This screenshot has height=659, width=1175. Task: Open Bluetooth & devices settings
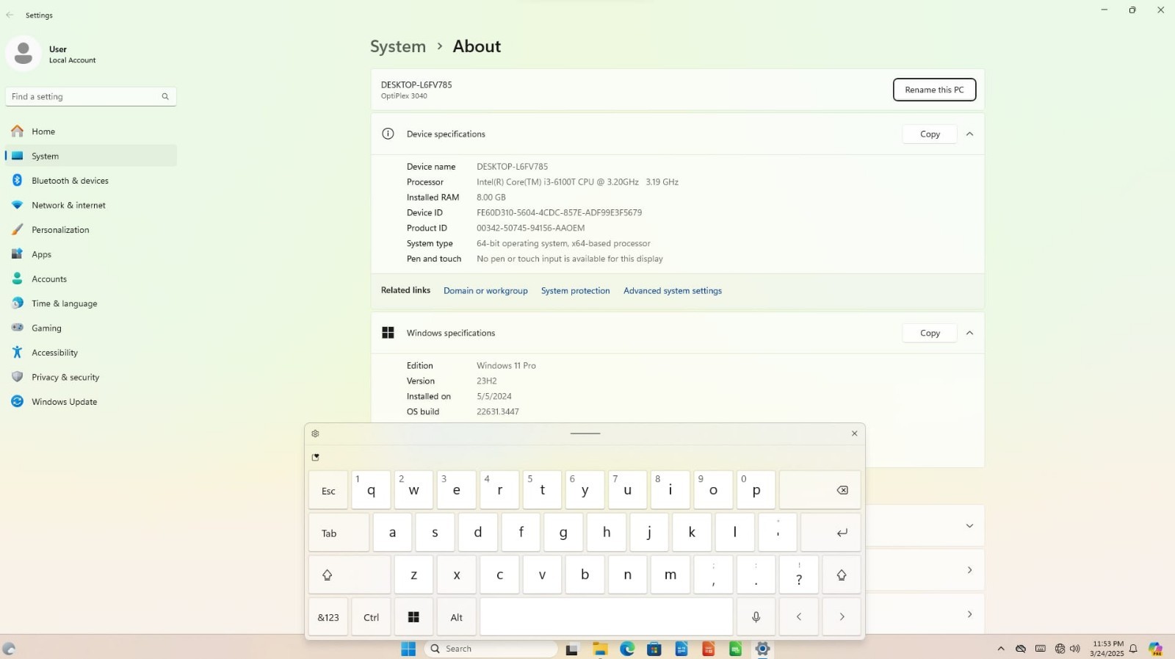point(91,181)
